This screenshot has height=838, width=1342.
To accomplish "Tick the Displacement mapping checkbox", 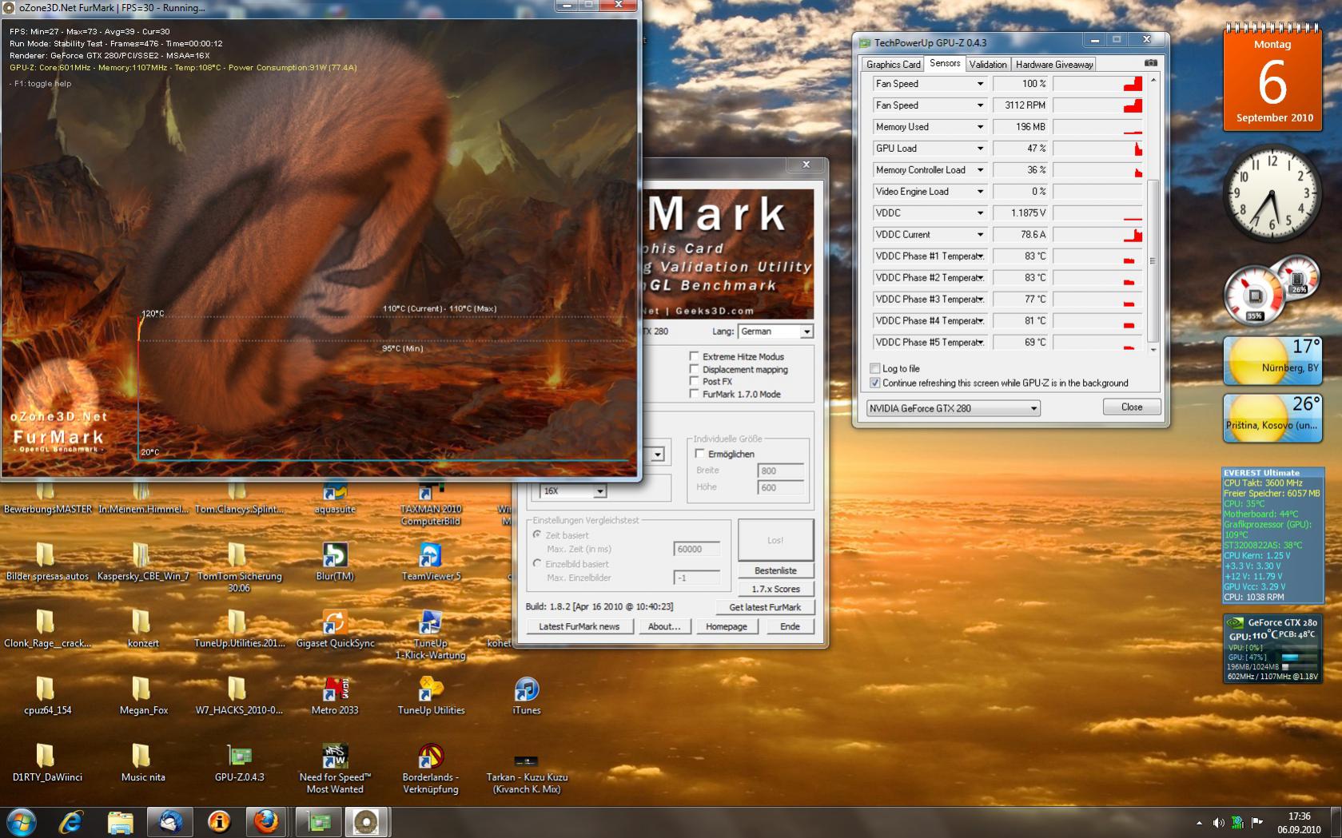I will pos(694,369).
